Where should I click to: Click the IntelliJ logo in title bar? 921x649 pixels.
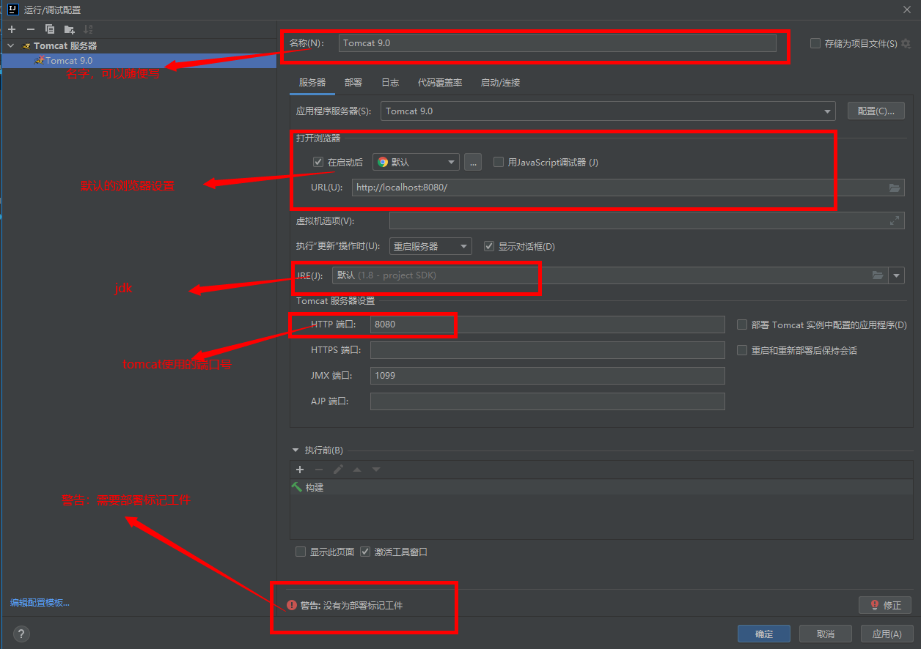tap(12, 10)
